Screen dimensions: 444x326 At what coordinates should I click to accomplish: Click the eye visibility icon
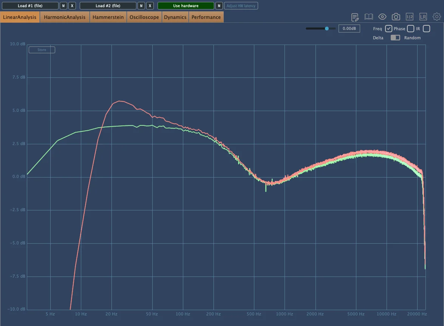pyautogui.click(x=382, y=17)
